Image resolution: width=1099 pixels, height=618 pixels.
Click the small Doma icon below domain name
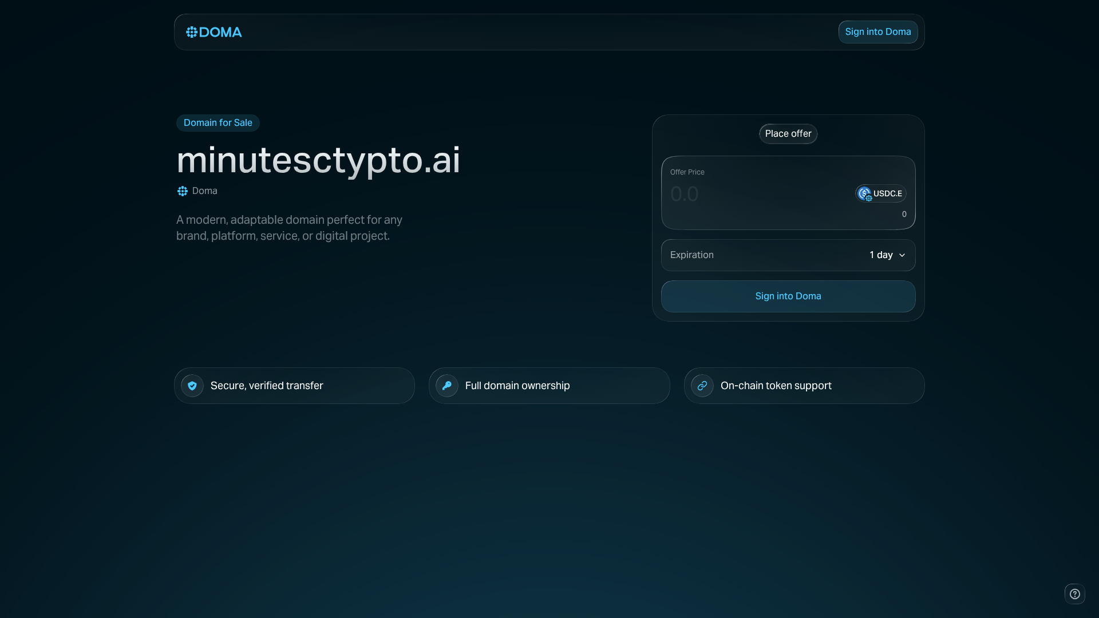click(x=183, y=191)
